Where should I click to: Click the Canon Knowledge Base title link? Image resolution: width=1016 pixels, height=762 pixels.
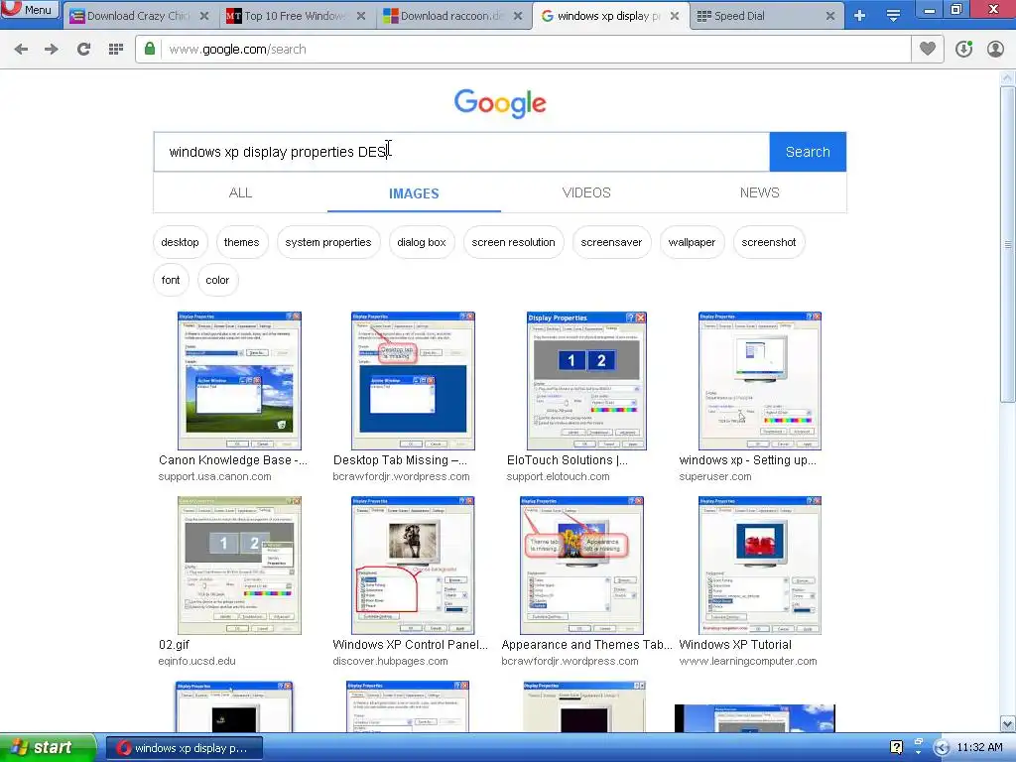233,460
